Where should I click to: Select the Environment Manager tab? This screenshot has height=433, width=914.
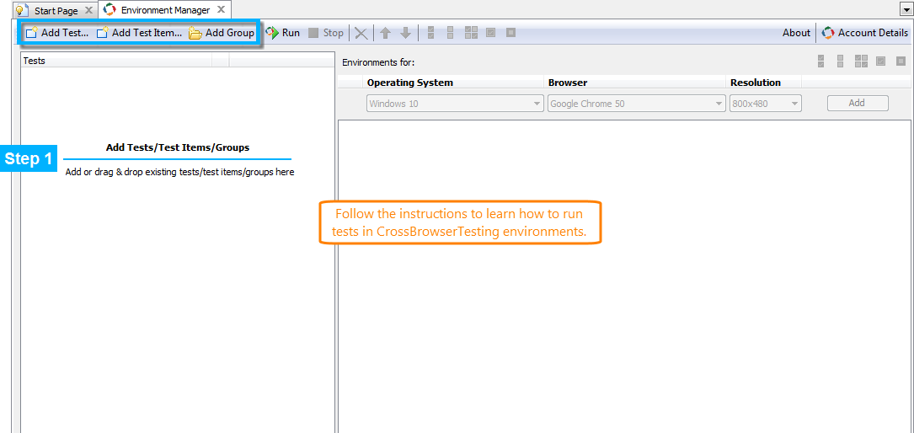(x=164, y=10)
